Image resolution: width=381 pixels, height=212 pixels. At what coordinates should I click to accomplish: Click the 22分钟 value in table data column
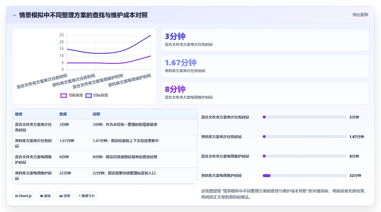[x=65, y=173]
